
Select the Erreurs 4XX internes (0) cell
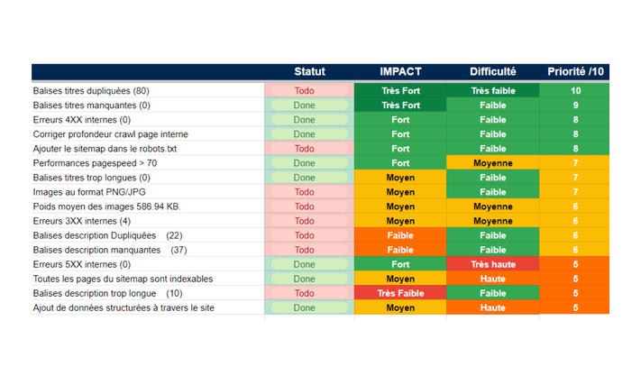click(x=82, y=120)
